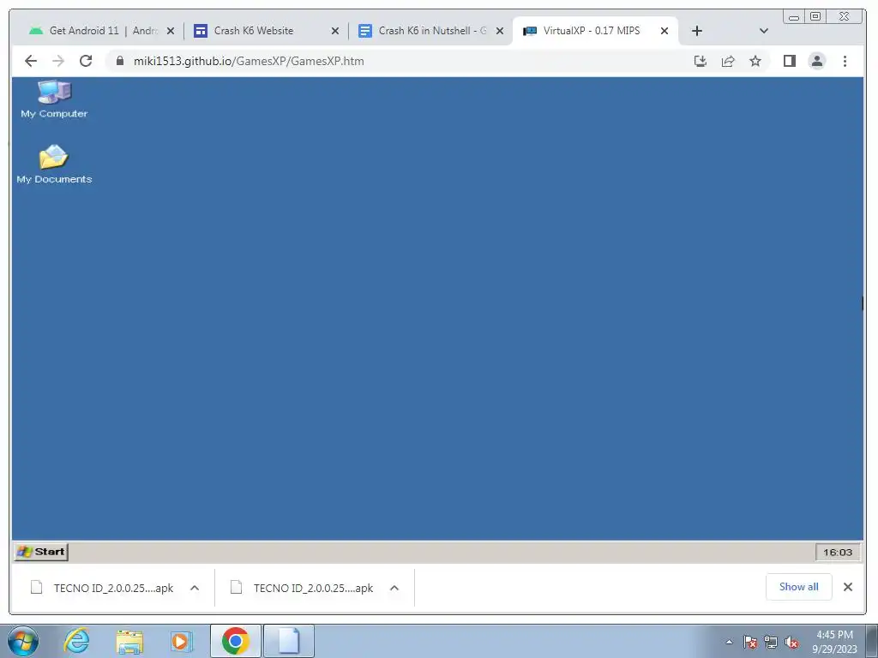Click the VirtualXP Start button
Screen dimensions: 878x658
coord(41,552)
